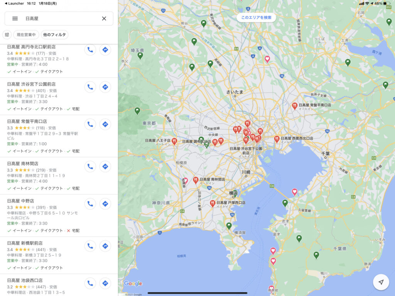Tap the 神奈川県 prefecture label on map

[x=161, y=203]
